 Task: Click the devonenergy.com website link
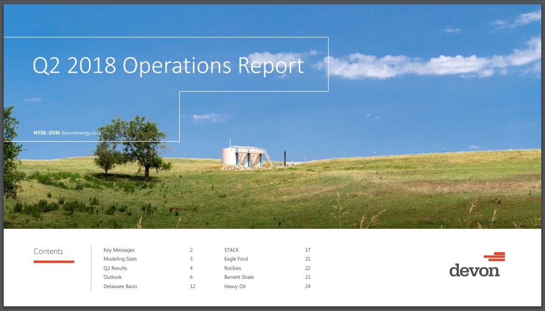pyautogui.click(x=81, y=133)
